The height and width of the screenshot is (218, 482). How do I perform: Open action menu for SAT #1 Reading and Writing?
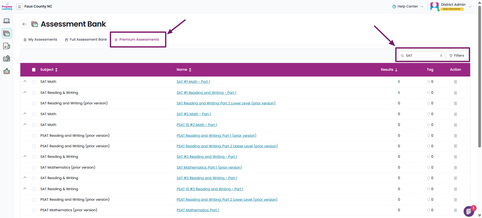(x=455, y=93)
